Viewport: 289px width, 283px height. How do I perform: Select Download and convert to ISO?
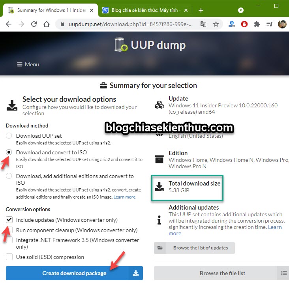(x=9, y=152)
